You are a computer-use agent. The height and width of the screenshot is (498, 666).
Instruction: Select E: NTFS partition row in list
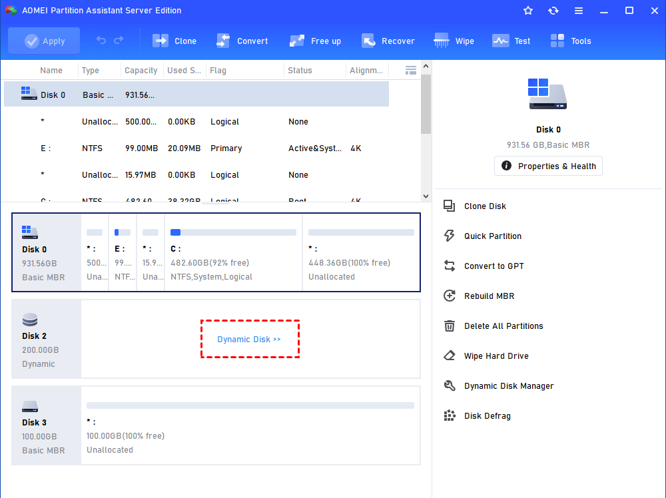click(196, 148)
